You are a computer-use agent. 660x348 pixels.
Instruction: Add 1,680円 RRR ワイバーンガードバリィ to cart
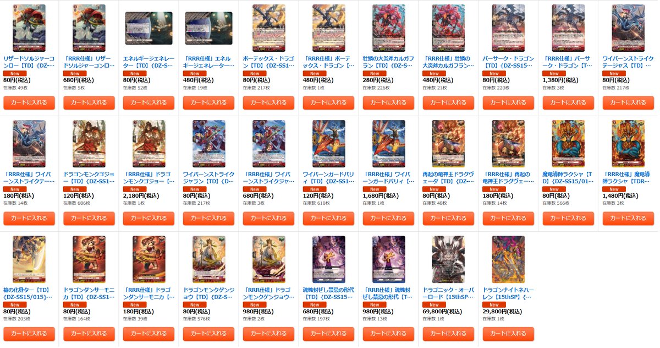coord(389,218)
